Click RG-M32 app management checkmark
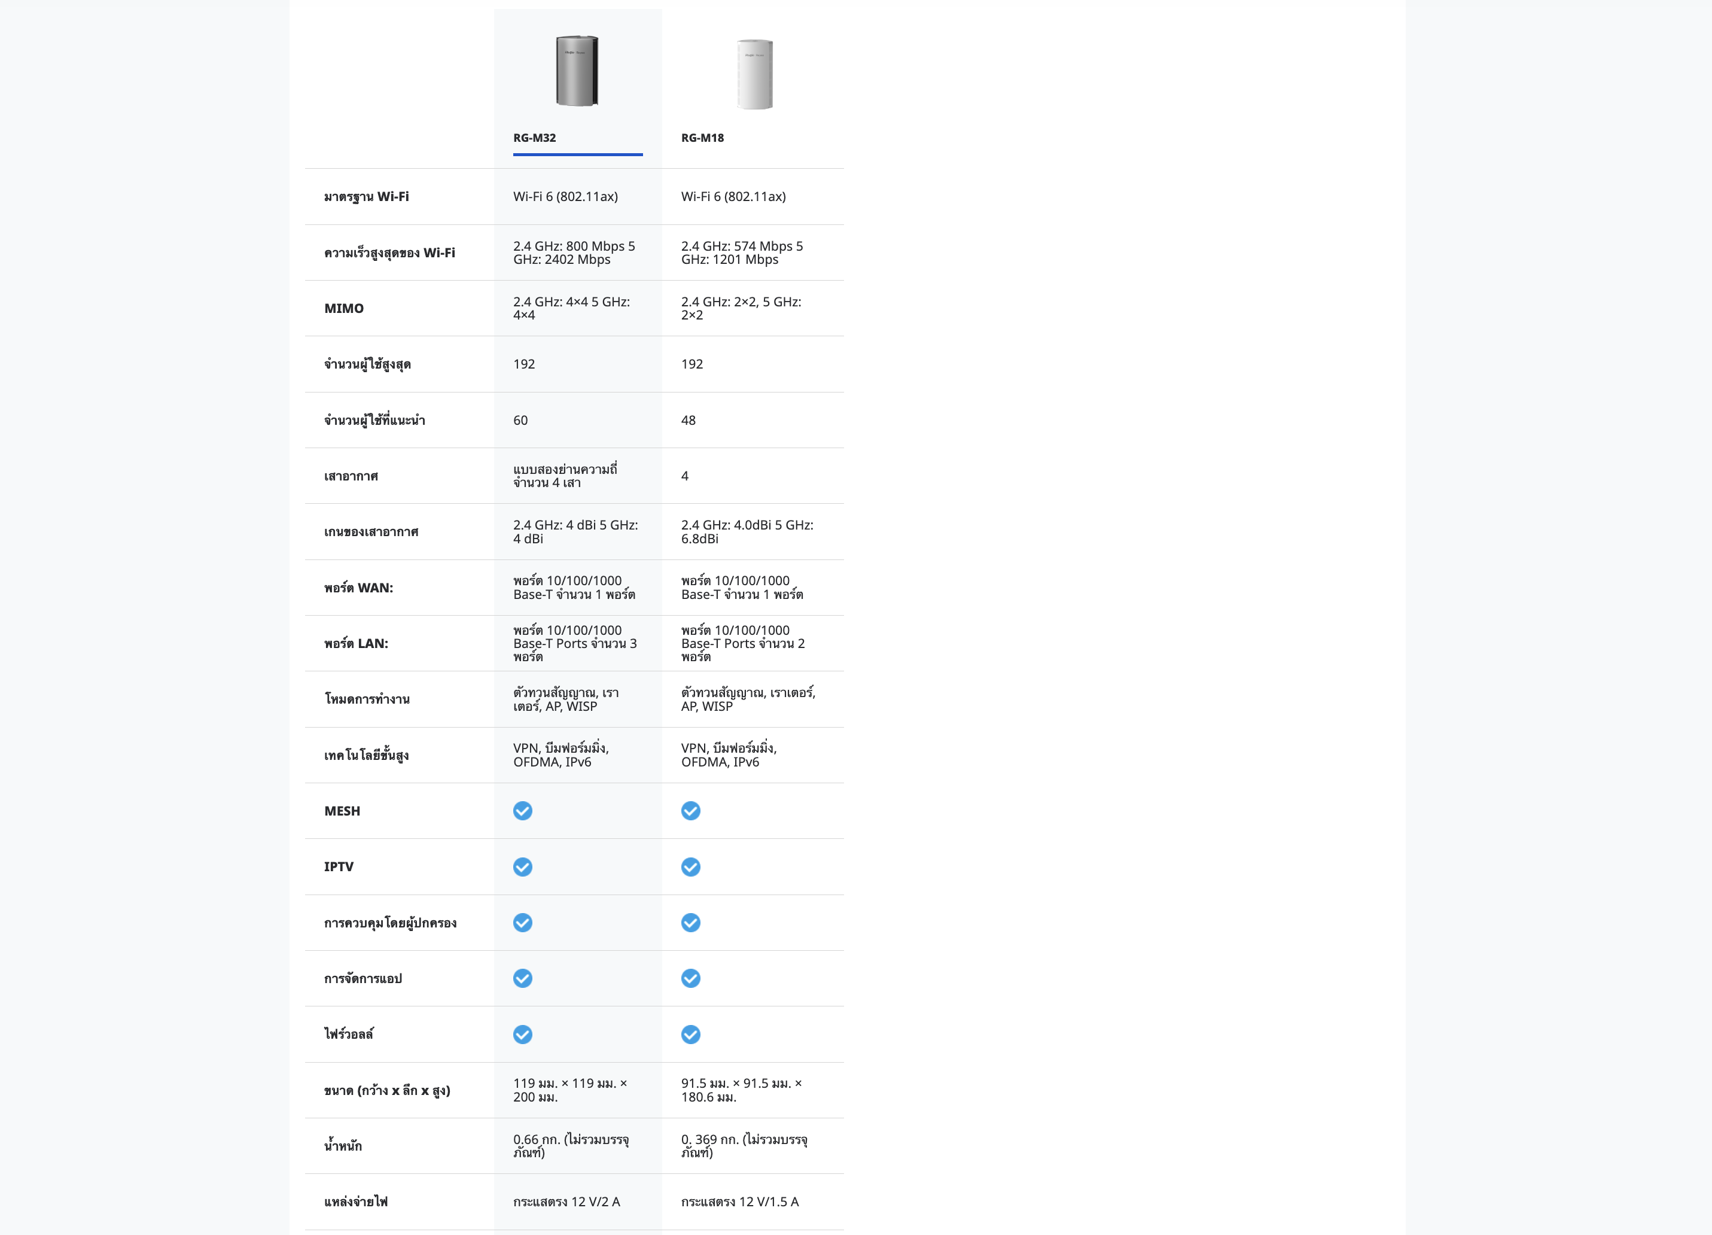 [522, 978]
